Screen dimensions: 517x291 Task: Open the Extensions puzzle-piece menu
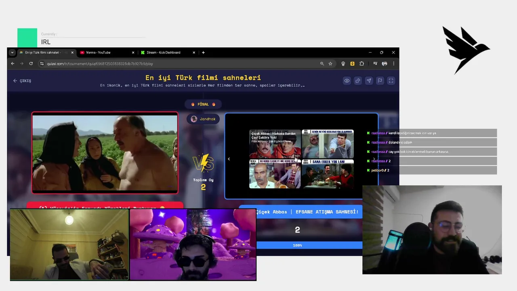tap(361, 63)
